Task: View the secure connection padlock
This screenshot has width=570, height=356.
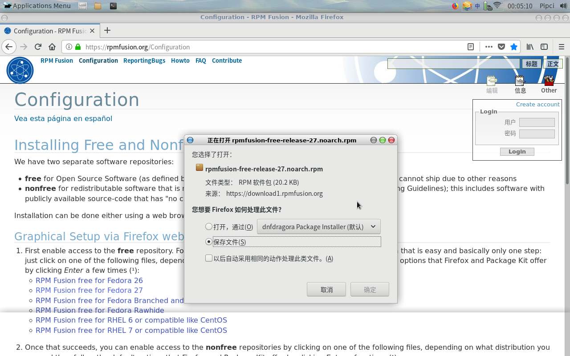Action: [x=78, y=47]
